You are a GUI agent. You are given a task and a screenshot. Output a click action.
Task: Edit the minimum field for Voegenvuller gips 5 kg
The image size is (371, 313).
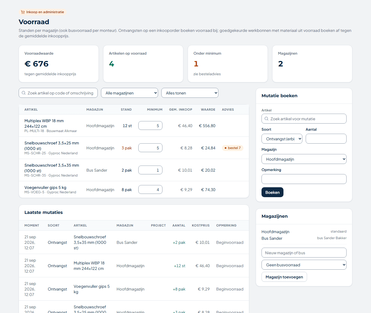[x=150, y=189]
